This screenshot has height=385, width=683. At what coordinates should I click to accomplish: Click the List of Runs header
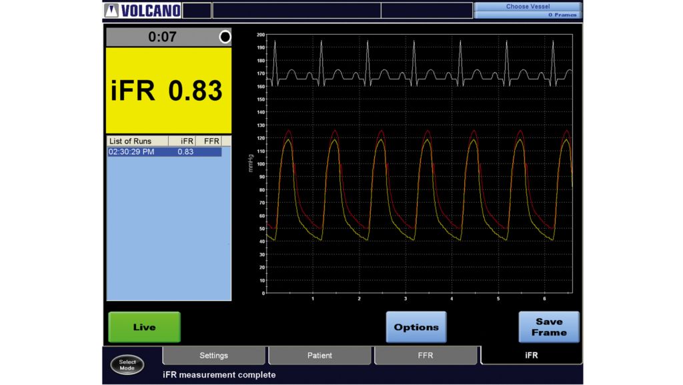tap(137, 141)
